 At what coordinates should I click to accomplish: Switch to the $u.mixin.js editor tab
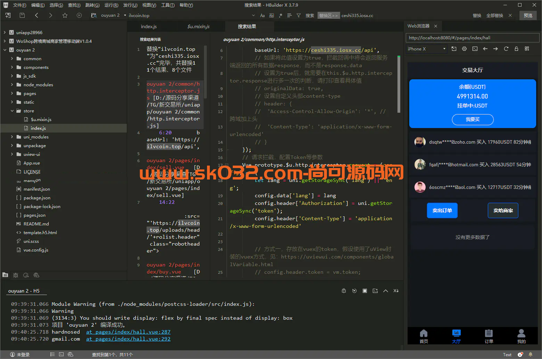(x=198, y=26)
